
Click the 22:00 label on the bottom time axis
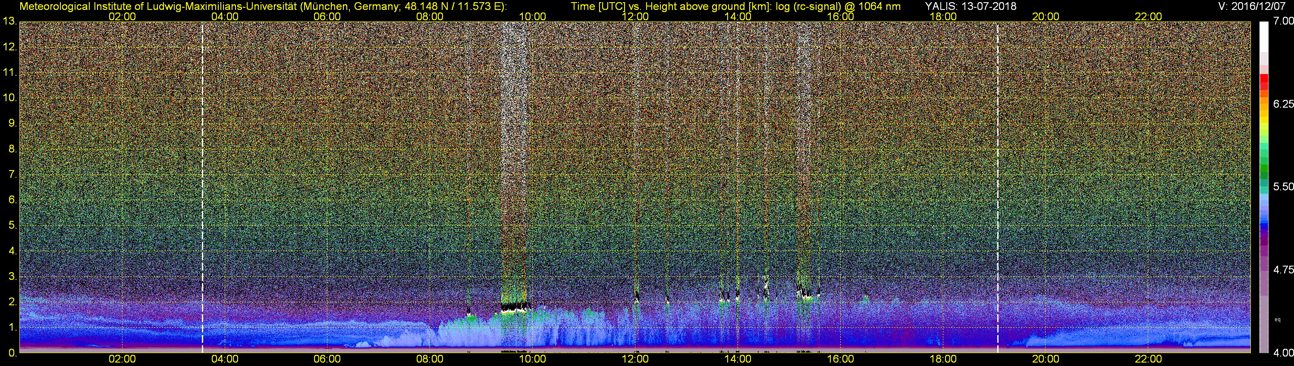(1148, 360)
